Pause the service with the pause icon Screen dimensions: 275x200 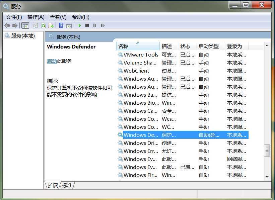click(x=95, y=25)
